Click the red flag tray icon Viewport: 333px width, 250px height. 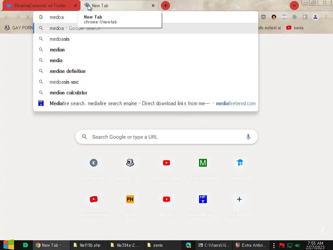(282, 245)
